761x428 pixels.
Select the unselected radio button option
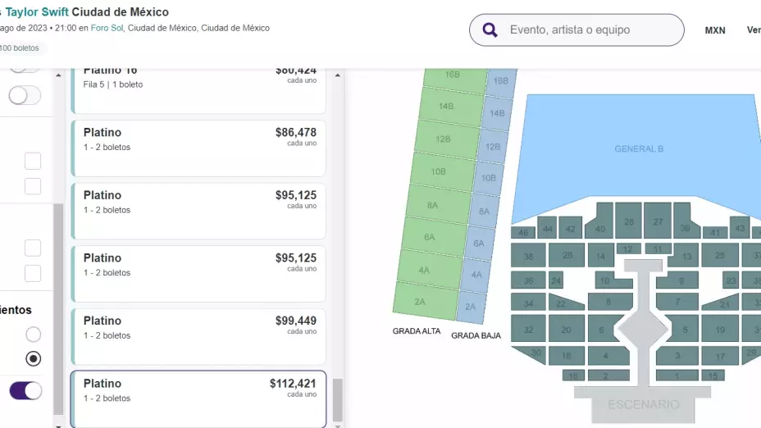[33, 335]
